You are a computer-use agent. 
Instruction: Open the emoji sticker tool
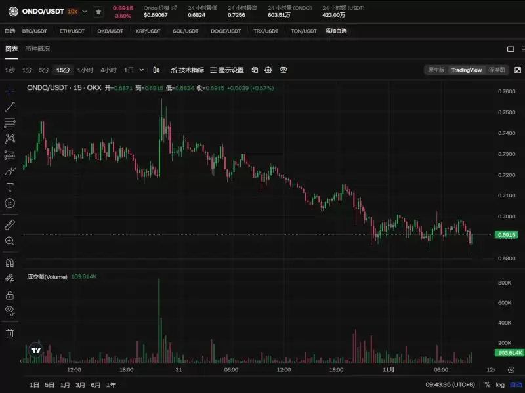click(x=10, y=203)
